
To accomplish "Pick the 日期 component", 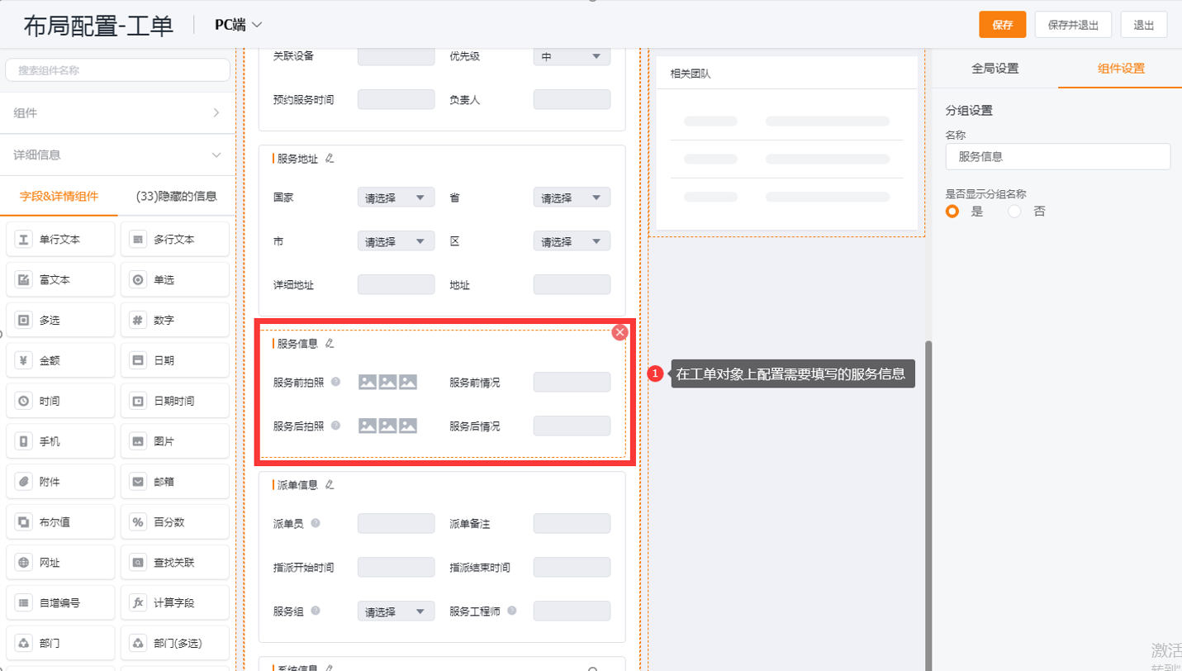I will click(x=175, y=361).
